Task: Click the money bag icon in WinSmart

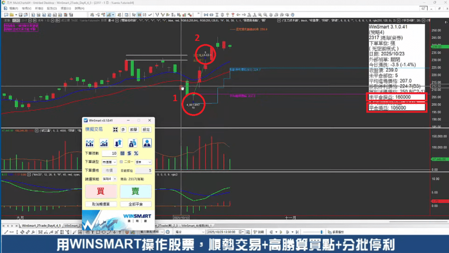Action: [132, 143]
